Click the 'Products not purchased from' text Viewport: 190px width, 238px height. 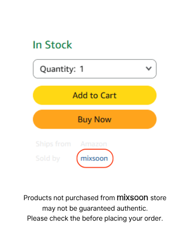coord(69,198)
